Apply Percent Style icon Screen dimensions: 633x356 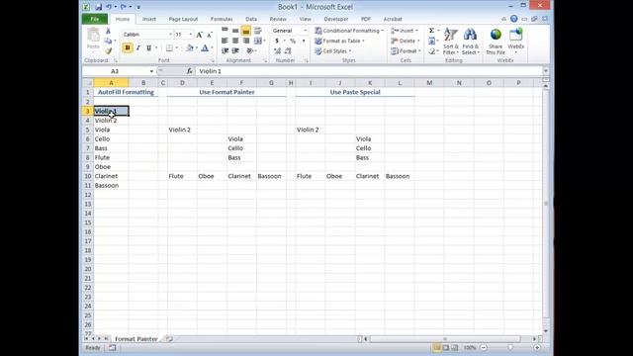tap(293, 41)
